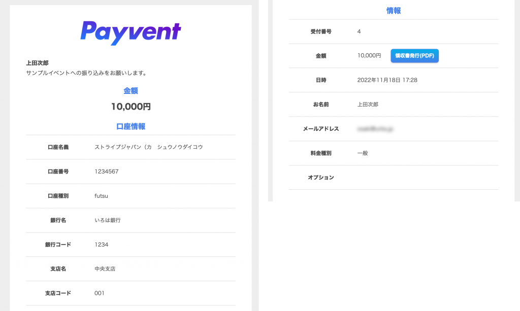
Task: Select the message サンプルイベントへの振り込みをお願いします。
Action: click(87, 73)
